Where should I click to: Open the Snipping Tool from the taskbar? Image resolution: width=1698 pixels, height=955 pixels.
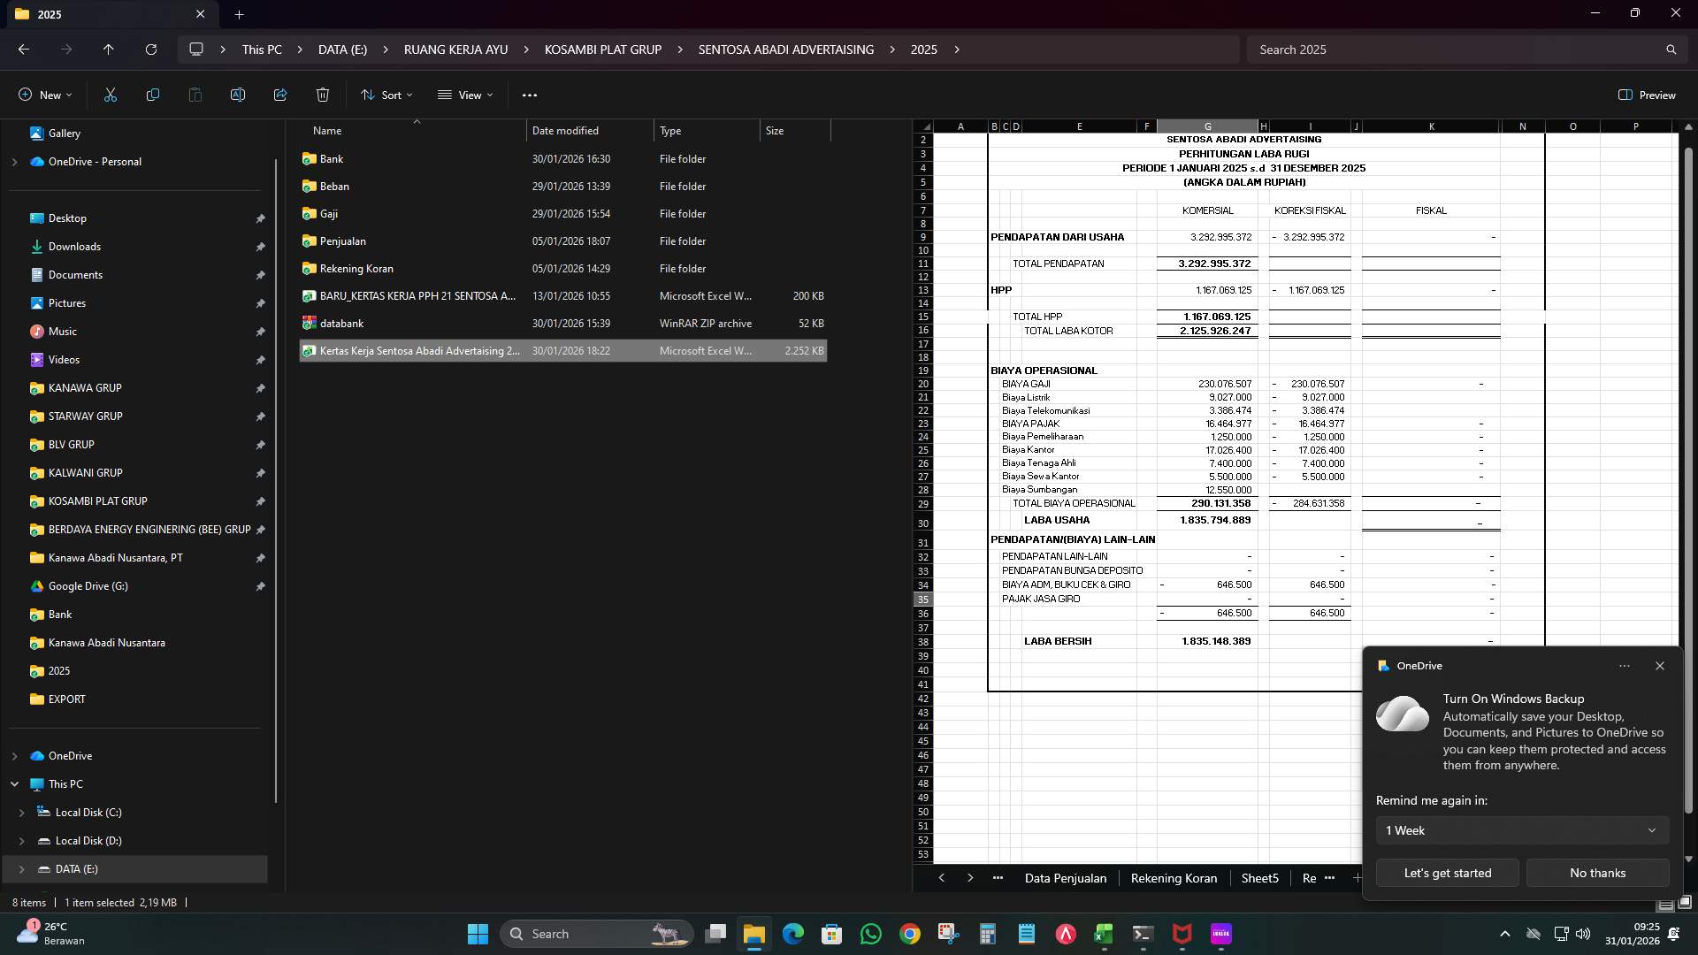(x=947, y=935)
